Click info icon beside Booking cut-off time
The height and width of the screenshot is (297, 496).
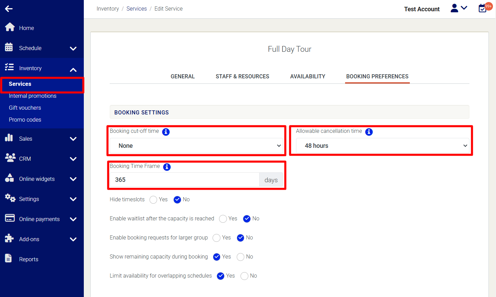coord(166,132)
